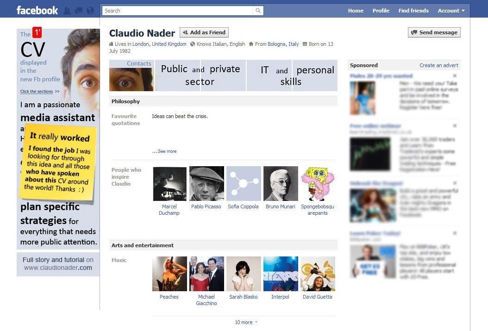Open David Guetta music thumbnail
488x331 pixels.
318,274
